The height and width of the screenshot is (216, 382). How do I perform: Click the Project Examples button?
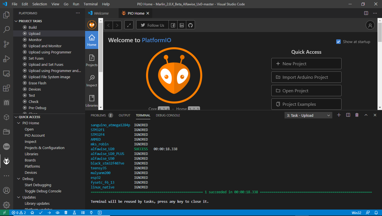pos(306,104)
